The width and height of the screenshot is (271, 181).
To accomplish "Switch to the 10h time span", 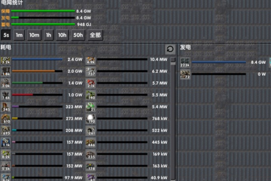I will point(62,35).
